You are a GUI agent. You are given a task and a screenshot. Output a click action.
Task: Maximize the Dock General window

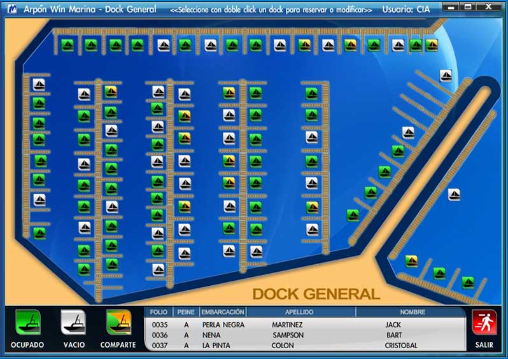coord(468,6)
